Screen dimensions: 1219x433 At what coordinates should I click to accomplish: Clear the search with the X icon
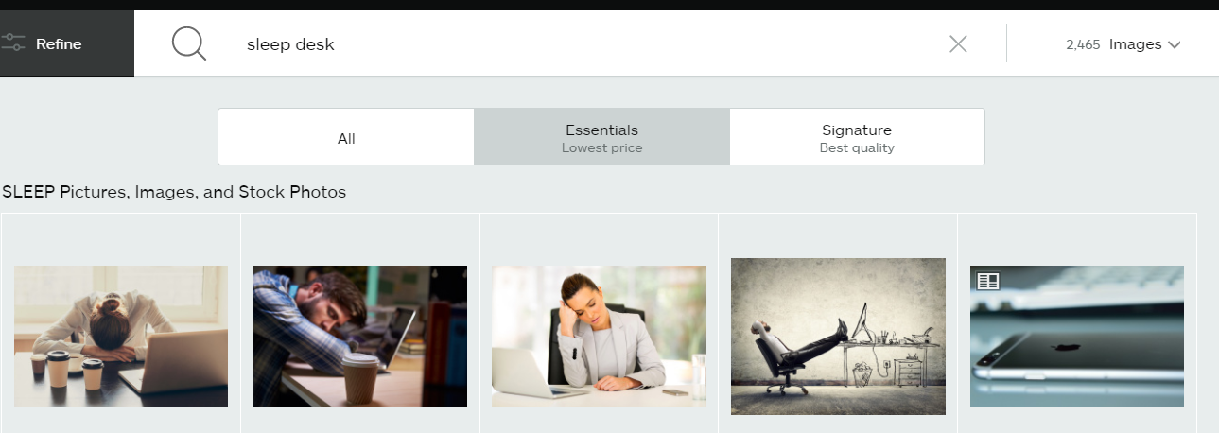coord(958,43)
